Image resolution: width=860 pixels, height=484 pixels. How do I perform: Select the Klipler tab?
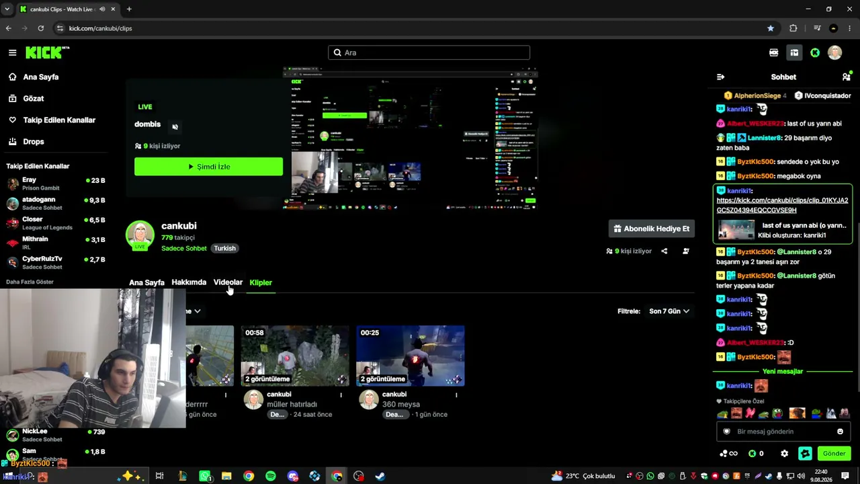pyautogui.click(x=261, y=282)
